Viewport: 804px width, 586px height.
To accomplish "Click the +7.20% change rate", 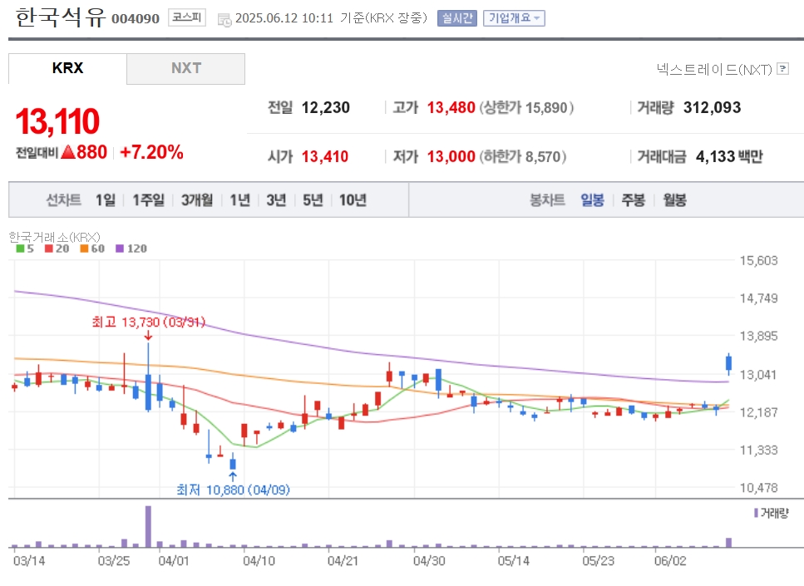I will pos(151,152).
